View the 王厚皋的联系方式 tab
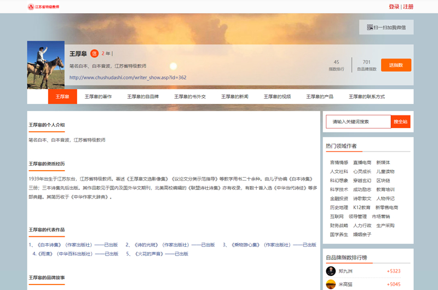 click(x=367, y=96)
